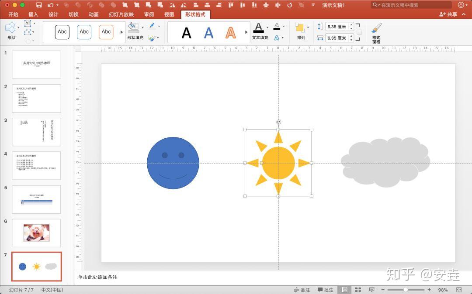This screenshot has height=294, width=472.
Task: Switch to slide sorter view icon
Action: tap(358, 290)
